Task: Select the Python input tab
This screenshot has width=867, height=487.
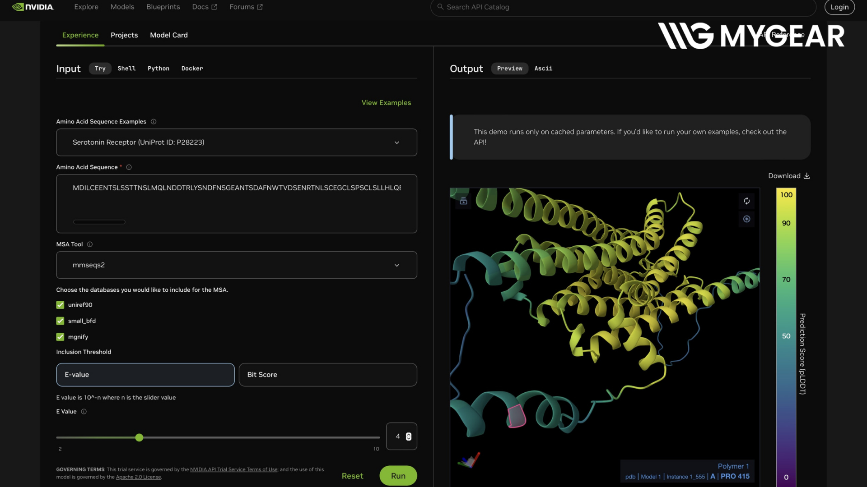Action: coord(158,69)
